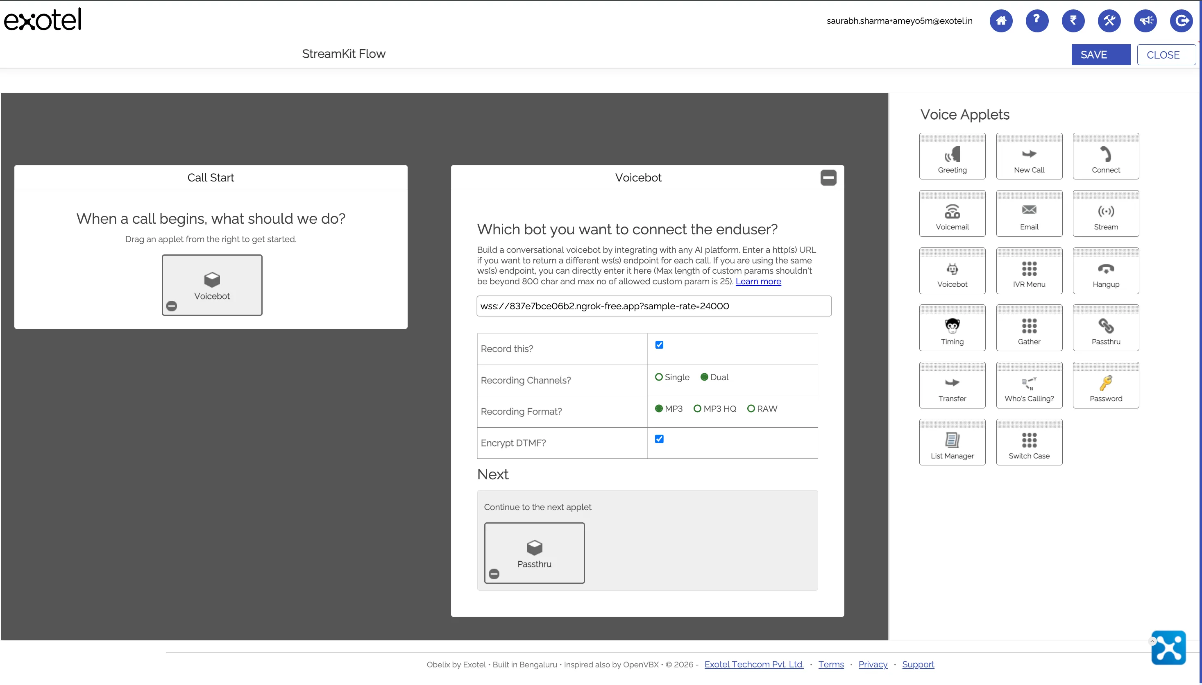Select the Timing applet
Viewport: 1202px width, 685px height.
tap(952, 328)
